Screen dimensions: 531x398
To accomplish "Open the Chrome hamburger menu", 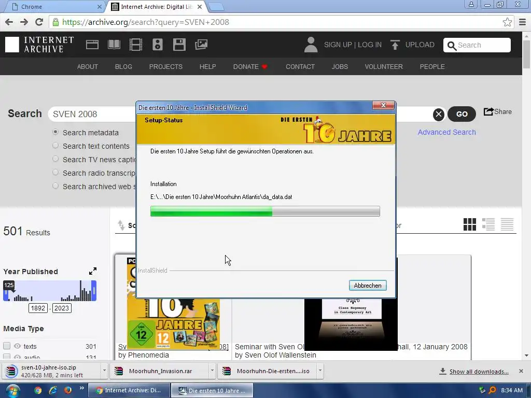I will point(523,22).
